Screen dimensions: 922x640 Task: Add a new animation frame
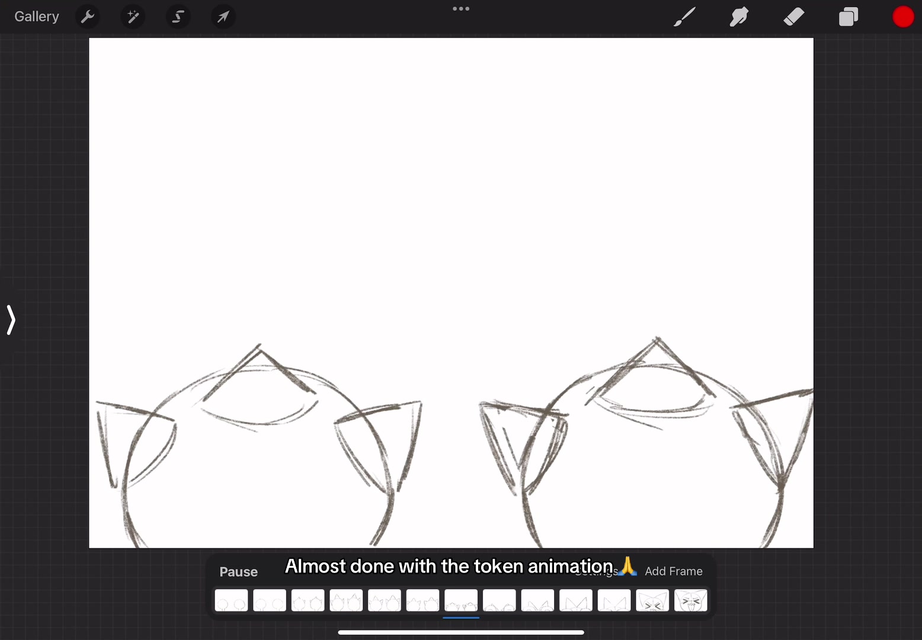tap(674, 571)
